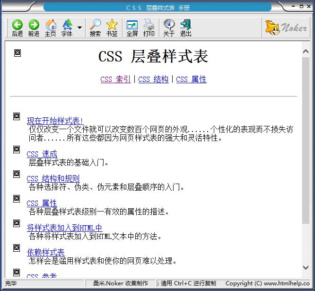Quit using the 退出 exit icon

click(x=185, y=28)
